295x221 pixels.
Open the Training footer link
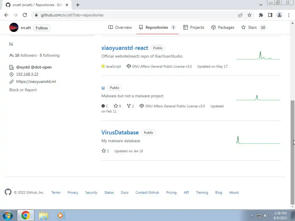[x=202, y=193]
